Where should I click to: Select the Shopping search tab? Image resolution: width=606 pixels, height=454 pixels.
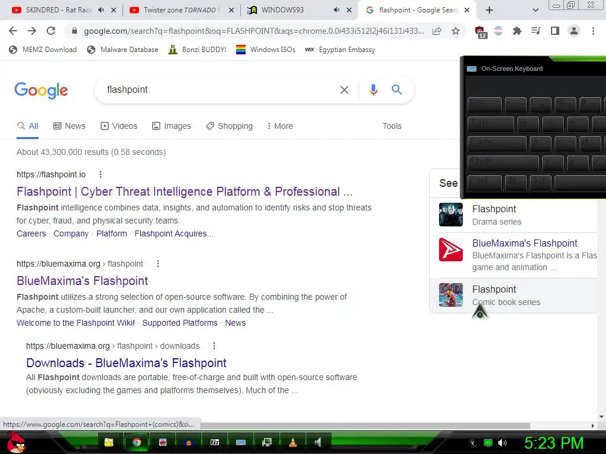pyautogui.click(x=229, y=126)
